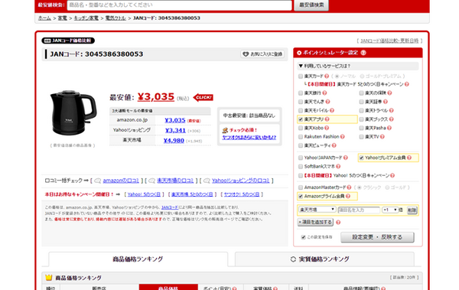
Task: Open the +1 倍 multiplier dropdown
Action: pyautogui.click(x=390, y=210)
